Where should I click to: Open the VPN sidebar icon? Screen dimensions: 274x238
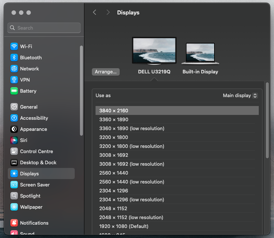tap(14, 80)
